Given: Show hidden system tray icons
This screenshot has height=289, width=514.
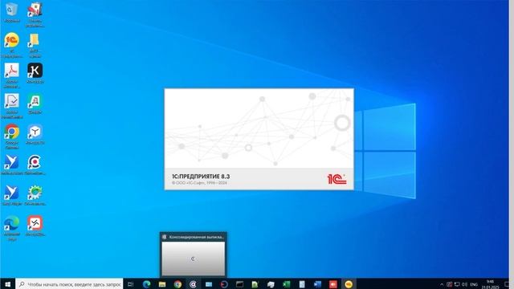Looking at the screenshot, I should [x=442, y=284].
